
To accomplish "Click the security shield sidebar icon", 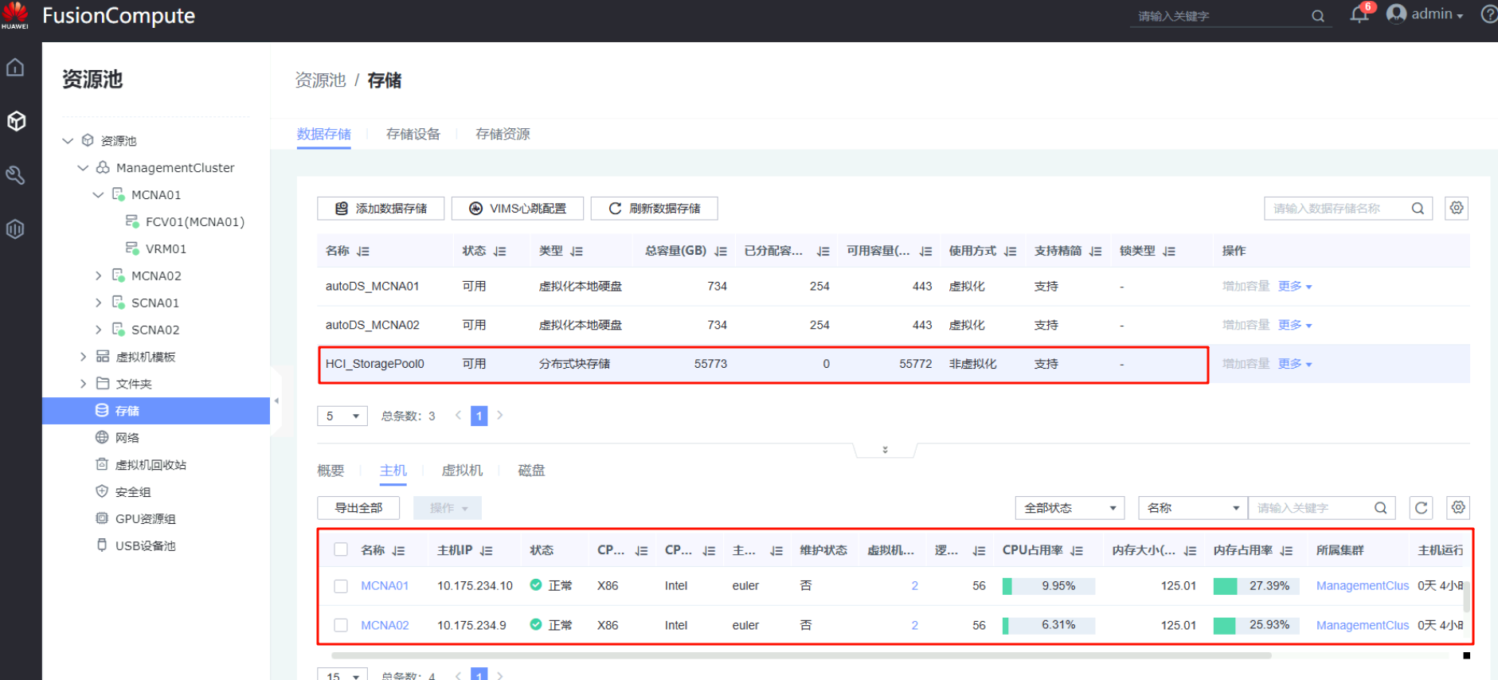I will pyautogui.click(x=16, y=229).
